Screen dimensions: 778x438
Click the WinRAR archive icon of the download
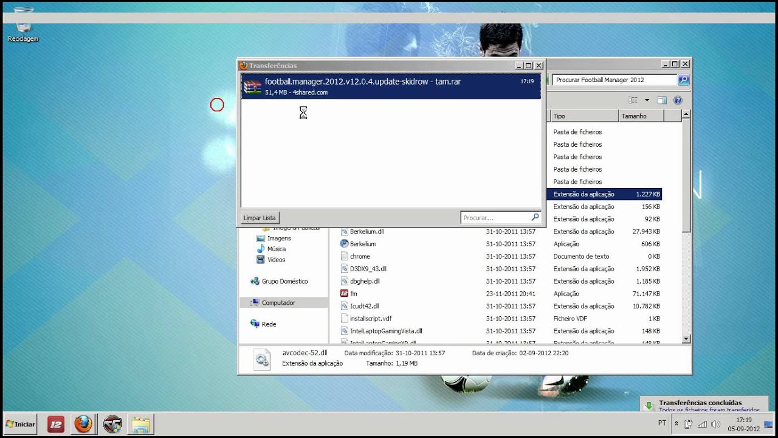(x=253, y=86)
